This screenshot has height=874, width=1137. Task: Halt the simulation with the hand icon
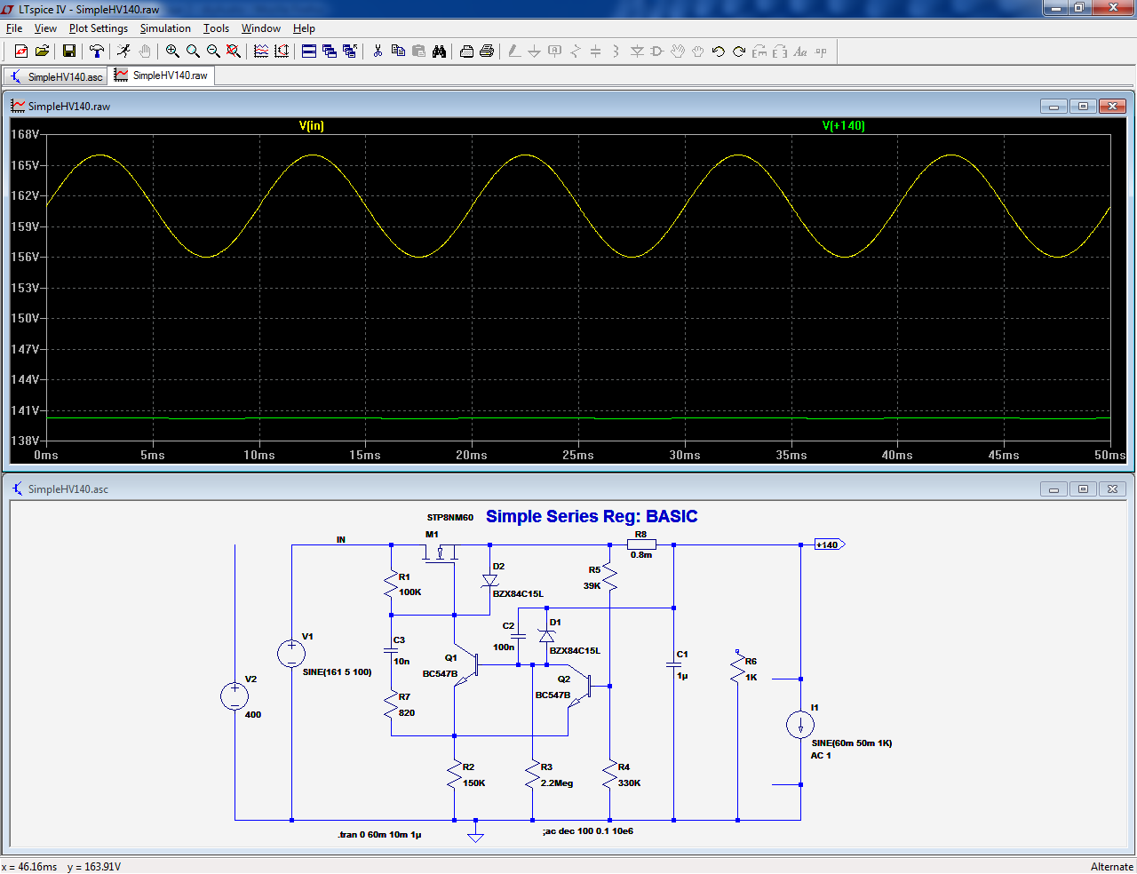145,52
